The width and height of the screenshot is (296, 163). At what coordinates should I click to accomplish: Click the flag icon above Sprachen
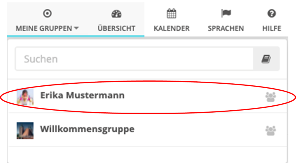point(226,13)
